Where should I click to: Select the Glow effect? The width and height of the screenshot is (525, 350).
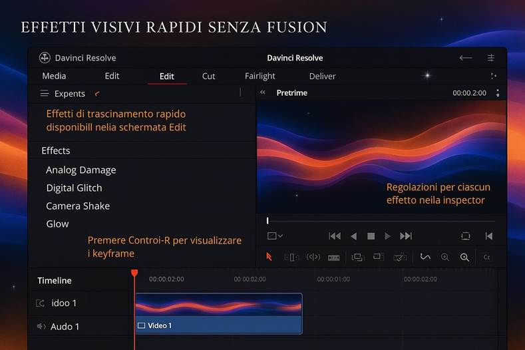(58, 224)
